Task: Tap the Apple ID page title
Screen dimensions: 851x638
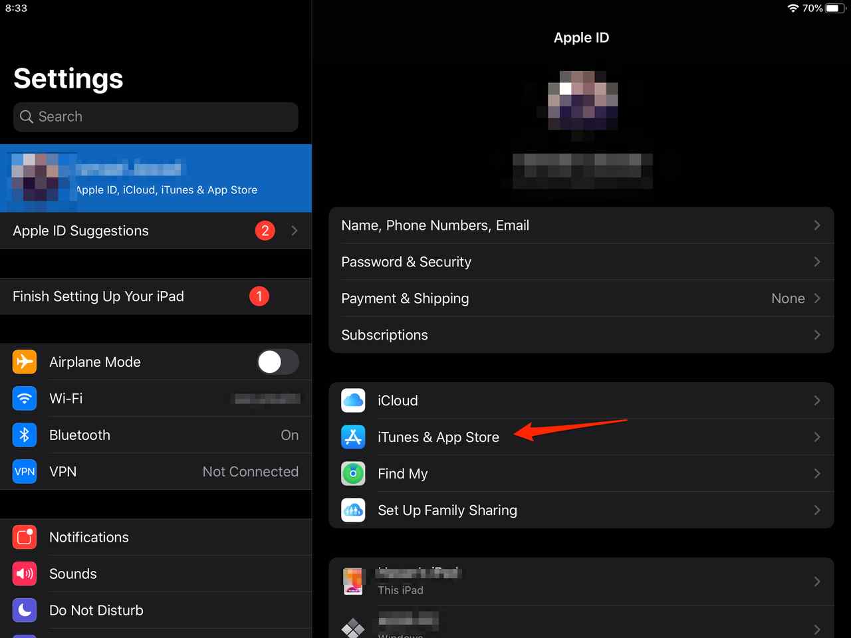Action: 581,38
